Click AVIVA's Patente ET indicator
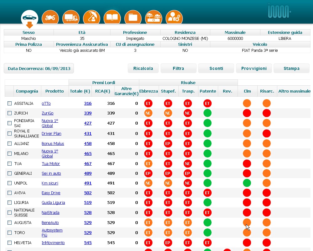 [208, 193]
